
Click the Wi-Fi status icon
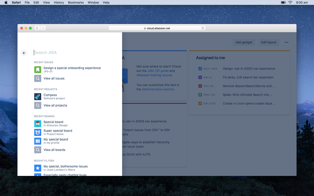290,3
